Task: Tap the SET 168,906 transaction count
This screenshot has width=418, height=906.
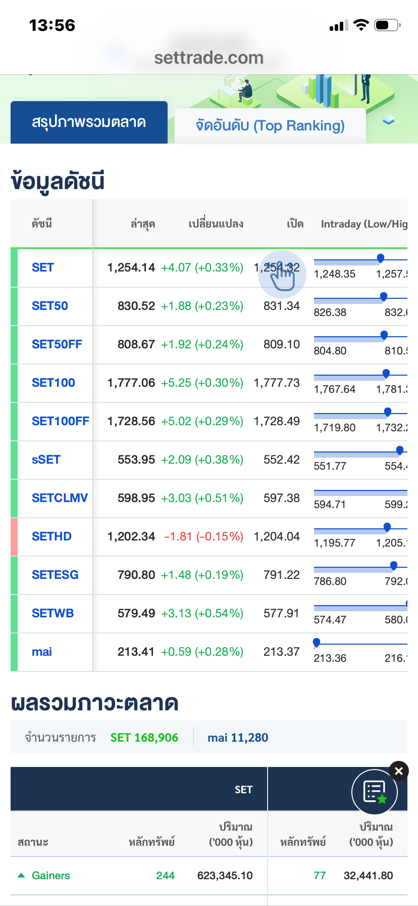Action: pos(144,738)
